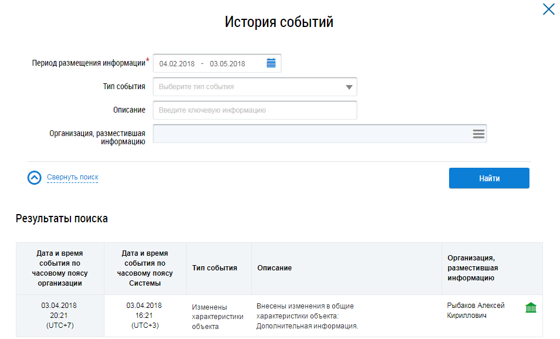Image resolution: width=560 pixels, height=339 pixels.
Task: Open the calendar date picker icon
Action: [271, 63]
